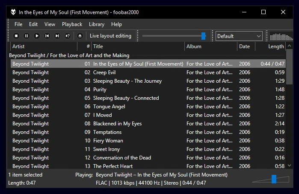The width and height of the screenshot is (299, 194).
Task: Sort playlist by Artist column header
Action: 43,46
